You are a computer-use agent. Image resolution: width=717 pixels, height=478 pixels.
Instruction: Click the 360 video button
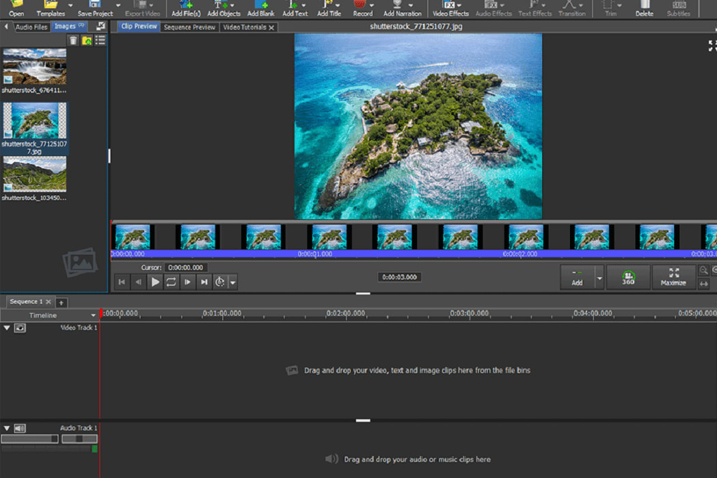click(627, 278)
